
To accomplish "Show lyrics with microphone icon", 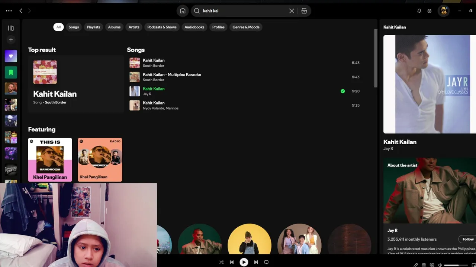I will pyautogui.click(x=416, y=265).
